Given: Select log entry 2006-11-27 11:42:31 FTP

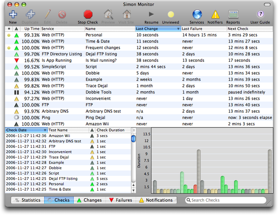Looking at the screenshot, I should (68, 147).
